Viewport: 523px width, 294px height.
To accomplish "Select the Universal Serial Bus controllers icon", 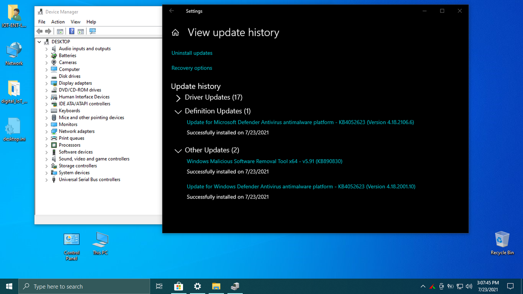I will coord(54,180).
